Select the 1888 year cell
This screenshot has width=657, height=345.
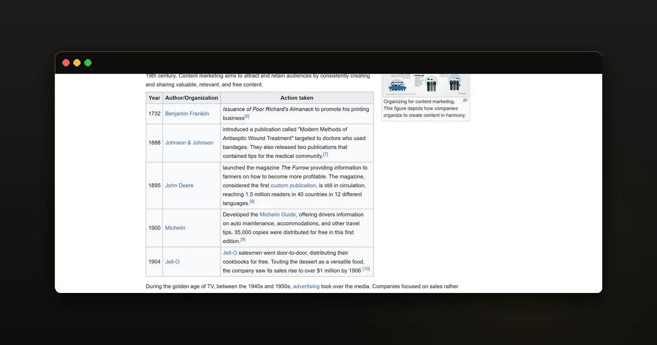[154, 143]
